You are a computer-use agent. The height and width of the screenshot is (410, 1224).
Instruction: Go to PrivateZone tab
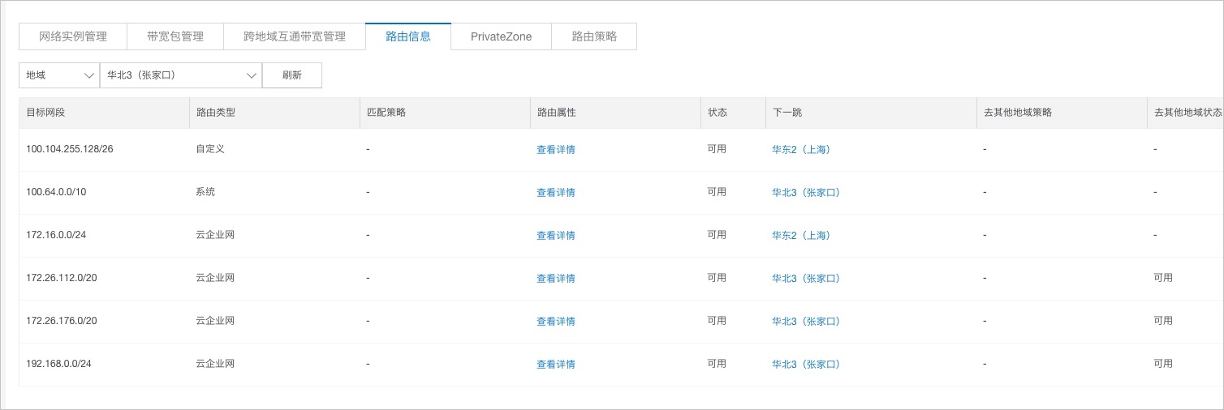click(501, 36)
